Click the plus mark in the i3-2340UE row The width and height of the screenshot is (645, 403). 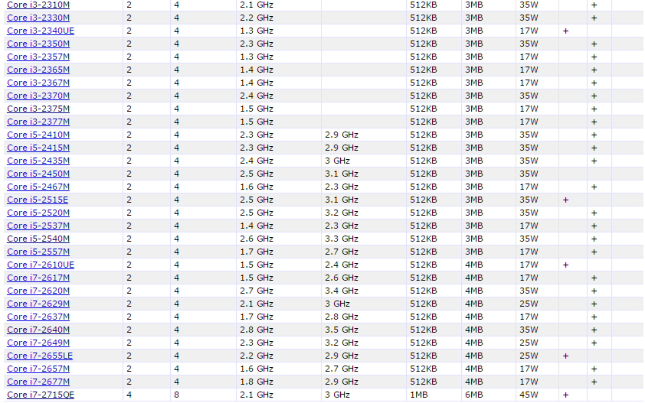pos(565,31)
